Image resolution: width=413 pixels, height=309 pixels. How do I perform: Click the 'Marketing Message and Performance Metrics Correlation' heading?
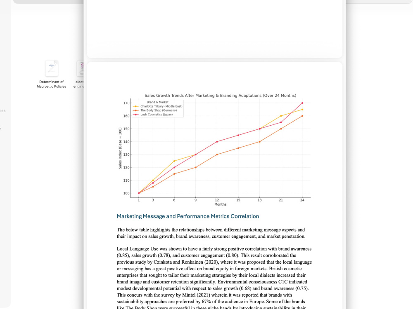(x=188, y=216)
